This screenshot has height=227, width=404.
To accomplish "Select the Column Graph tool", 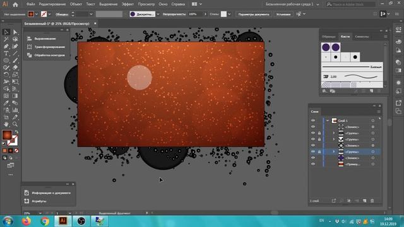I will 15,110.
